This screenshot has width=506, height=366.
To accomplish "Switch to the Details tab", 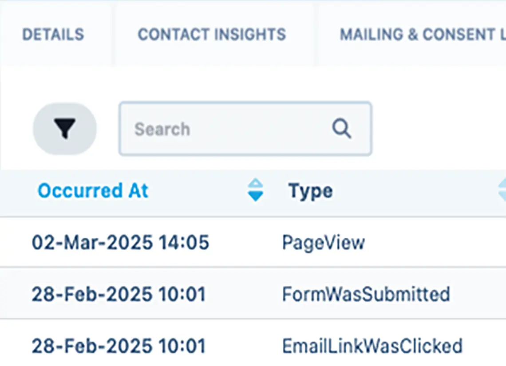I will 53,35.
